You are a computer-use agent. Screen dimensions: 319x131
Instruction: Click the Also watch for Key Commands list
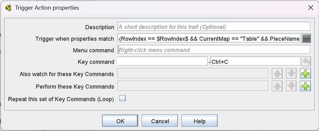point(193,74)
